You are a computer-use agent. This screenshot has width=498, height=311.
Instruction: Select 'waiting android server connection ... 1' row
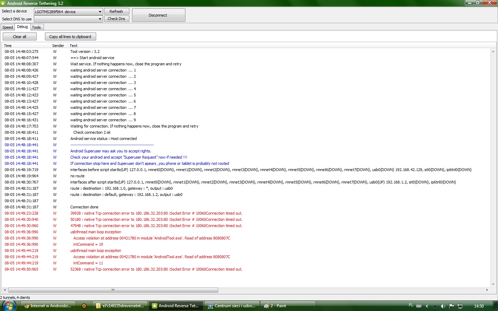[x=103, y=70]
